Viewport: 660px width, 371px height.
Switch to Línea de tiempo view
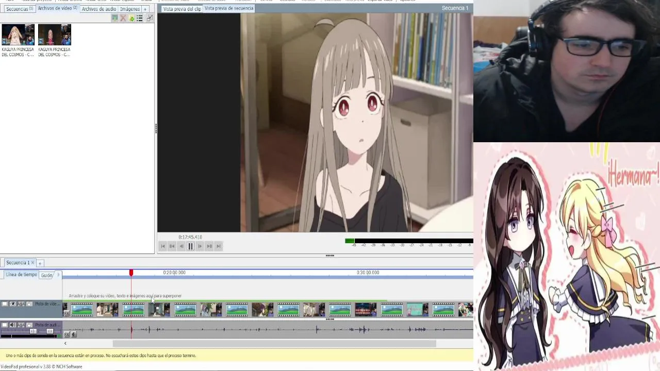[x=21, y=275]
